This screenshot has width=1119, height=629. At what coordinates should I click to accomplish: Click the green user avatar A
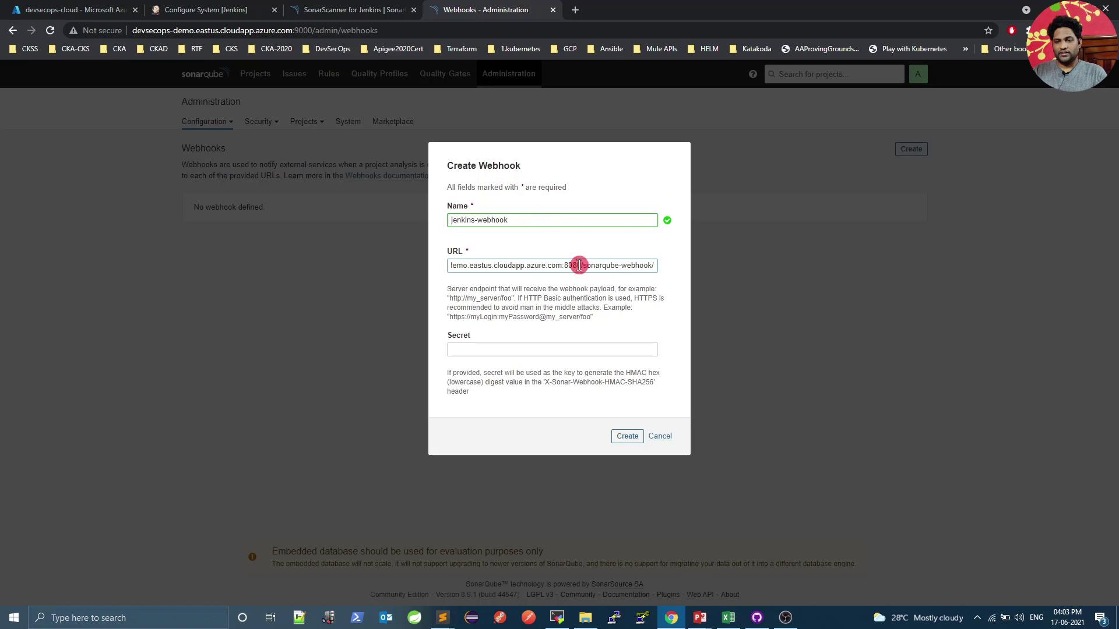[x=917, y=74]
